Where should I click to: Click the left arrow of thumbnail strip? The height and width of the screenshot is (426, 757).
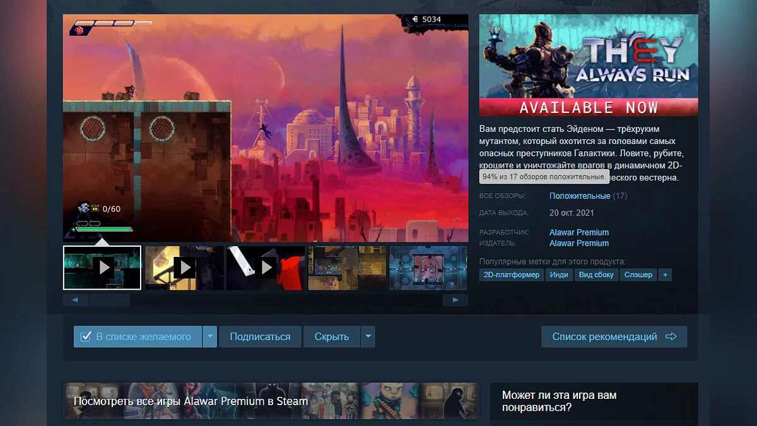pyautogui.click(x=76, y=300)
